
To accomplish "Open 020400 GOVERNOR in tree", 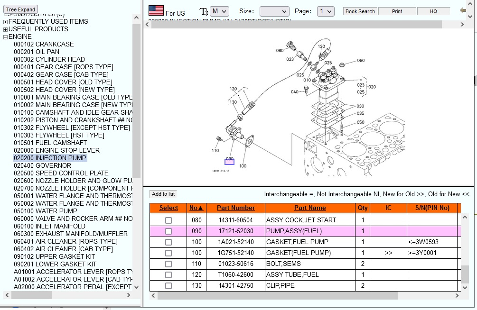I will tap(42, 166).
